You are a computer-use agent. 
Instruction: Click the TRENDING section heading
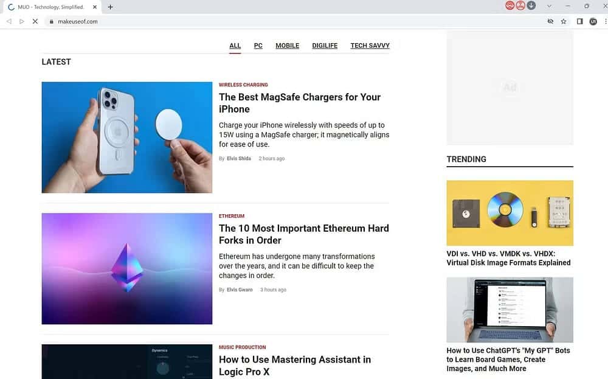click(x=466, y=159)
